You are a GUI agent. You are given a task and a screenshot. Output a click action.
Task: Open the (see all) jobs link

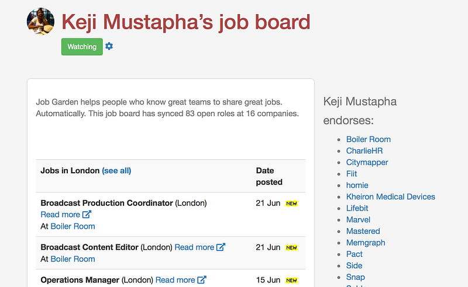tap(116, 170)
